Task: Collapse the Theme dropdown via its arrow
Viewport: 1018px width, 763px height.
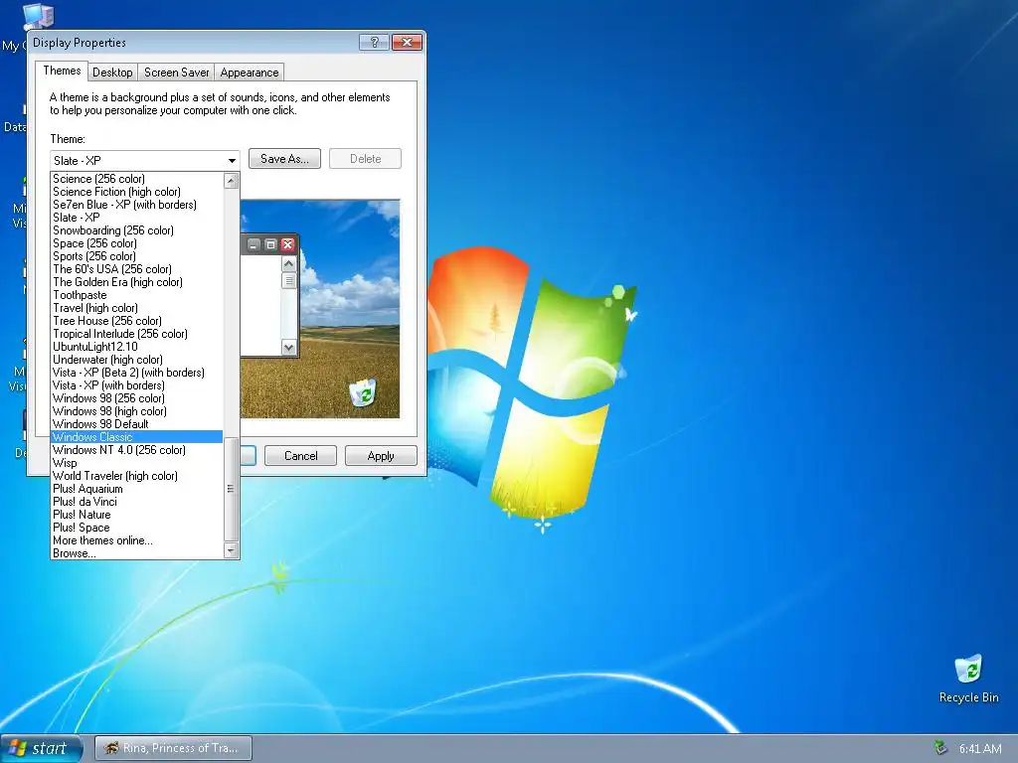Action: 231,160
